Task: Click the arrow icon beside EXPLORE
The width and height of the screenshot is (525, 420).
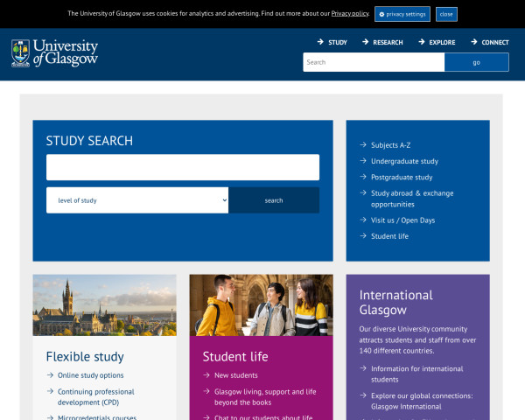Action: point(422,42)
